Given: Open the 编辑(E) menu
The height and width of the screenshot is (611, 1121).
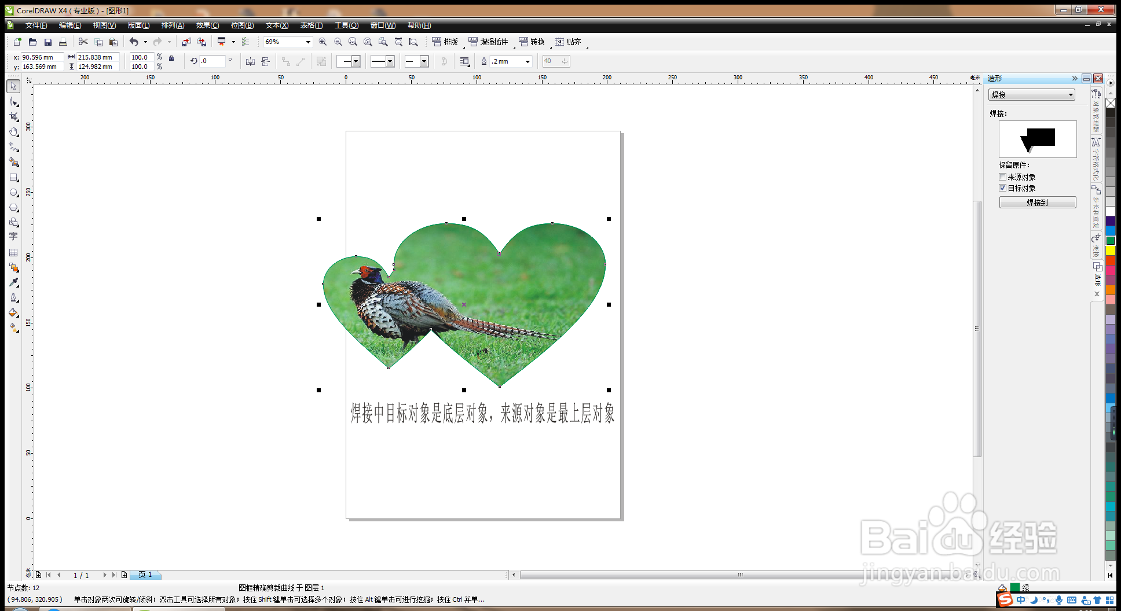Looking at the screenshot, I should tap(70, 25).
